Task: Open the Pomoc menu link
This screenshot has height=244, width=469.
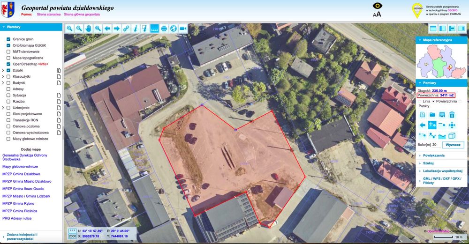Action: pyautogui.click(x=26, y=15)
